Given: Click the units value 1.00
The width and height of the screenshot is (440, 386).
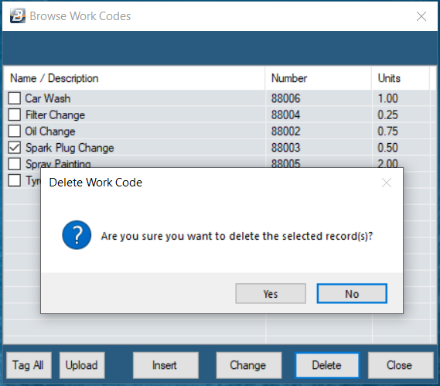Looking at the screenshot, I should [x=388, y=98].
